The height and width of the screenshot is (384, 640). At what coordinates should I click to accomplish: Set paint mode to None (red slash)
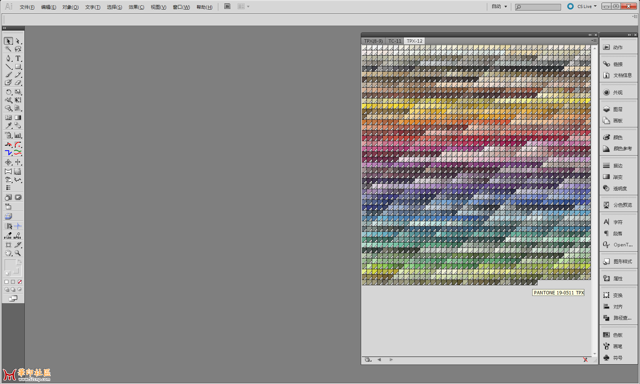[20, 282]
